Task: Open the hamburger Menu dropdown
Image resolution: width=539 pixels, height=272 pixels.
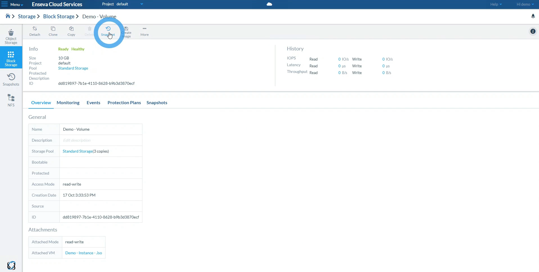Action: coord(12,4)
